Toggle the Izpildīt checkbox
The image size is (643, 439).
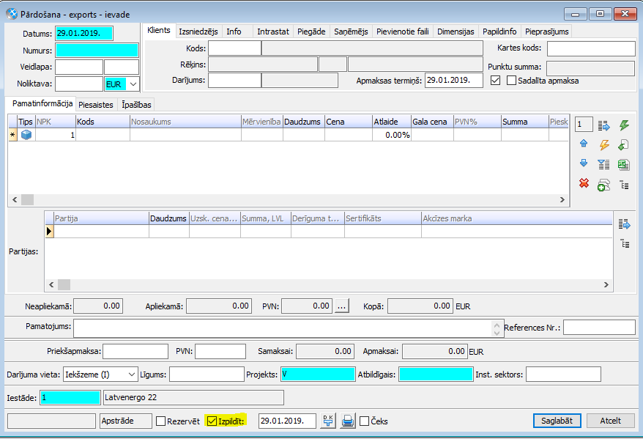pos(212,421)
